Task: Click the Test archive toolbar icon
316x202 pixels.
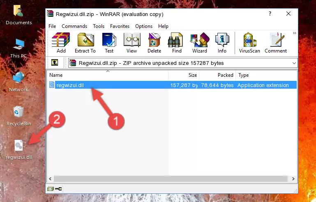Action: (109, 43)
